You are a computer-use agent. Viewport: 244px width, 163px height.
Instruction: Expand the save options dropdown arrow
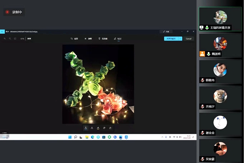click(x=180, y=39)
